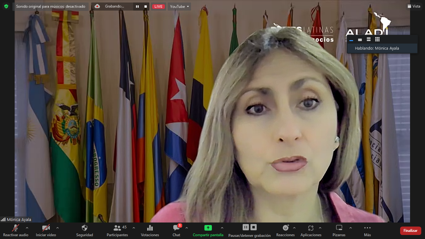Start camera with Iniciar vídeo
The height and width of the screenshot is (239, 425).
coord(46,231)
